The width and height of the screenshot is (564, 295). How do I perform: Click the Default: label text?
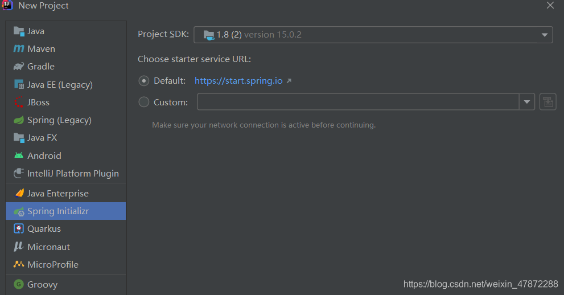click(170, 81)
